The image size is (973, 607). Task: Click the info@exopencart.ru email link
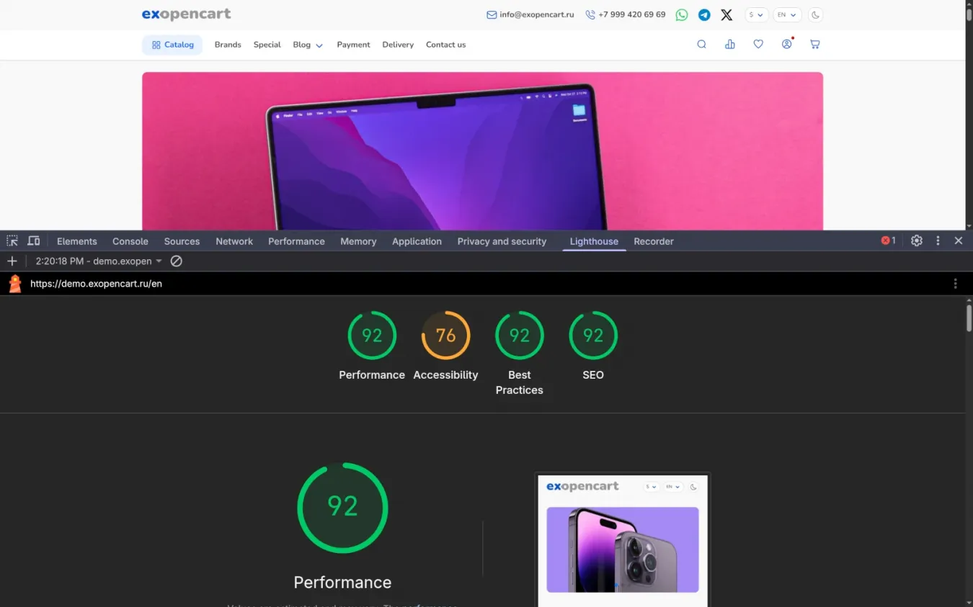pyautogui.click(x=530, y=14)
